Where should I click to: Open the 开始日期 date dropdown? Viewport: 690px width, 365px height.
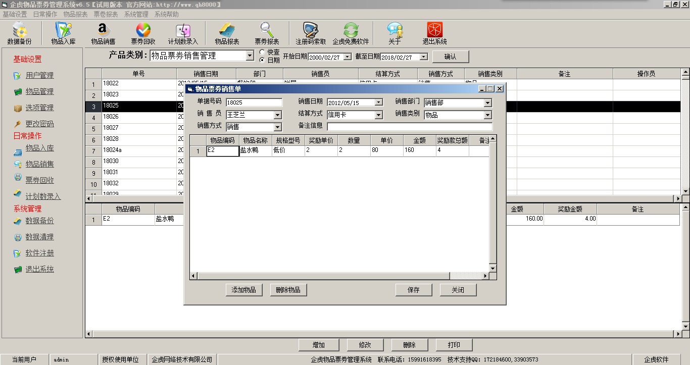click(x=347, y=57)
